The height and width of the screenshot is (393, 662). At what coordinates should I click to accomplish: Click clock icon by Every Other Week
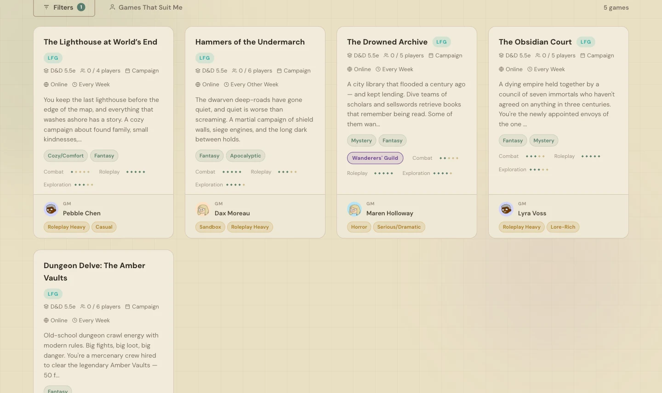(226, 84)
